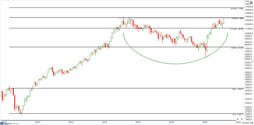Screen dimensions: 254x125
Task: Click the small lock icon beside 205.58661
Action: [252, 123]
